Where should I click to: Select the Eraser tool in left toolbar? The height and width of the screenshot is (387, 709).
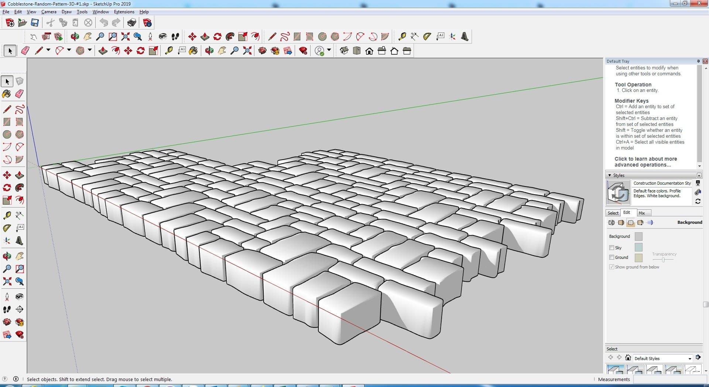(20, 94)
